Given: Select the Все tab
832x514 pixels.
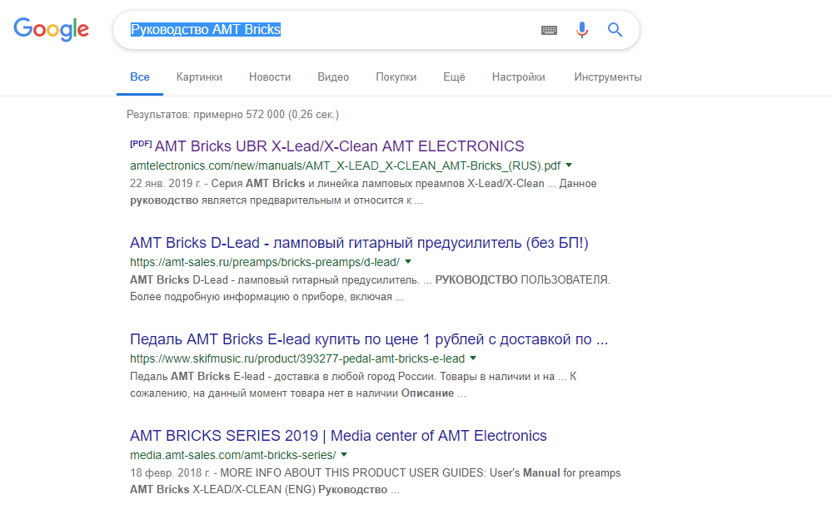Looking at the screenshot, I should (x=140, y=77).
